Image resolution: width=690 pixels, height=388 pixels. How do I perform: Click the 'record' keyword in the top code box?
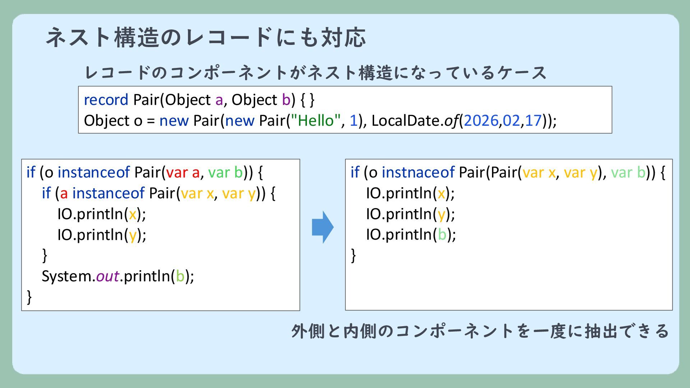106,100
